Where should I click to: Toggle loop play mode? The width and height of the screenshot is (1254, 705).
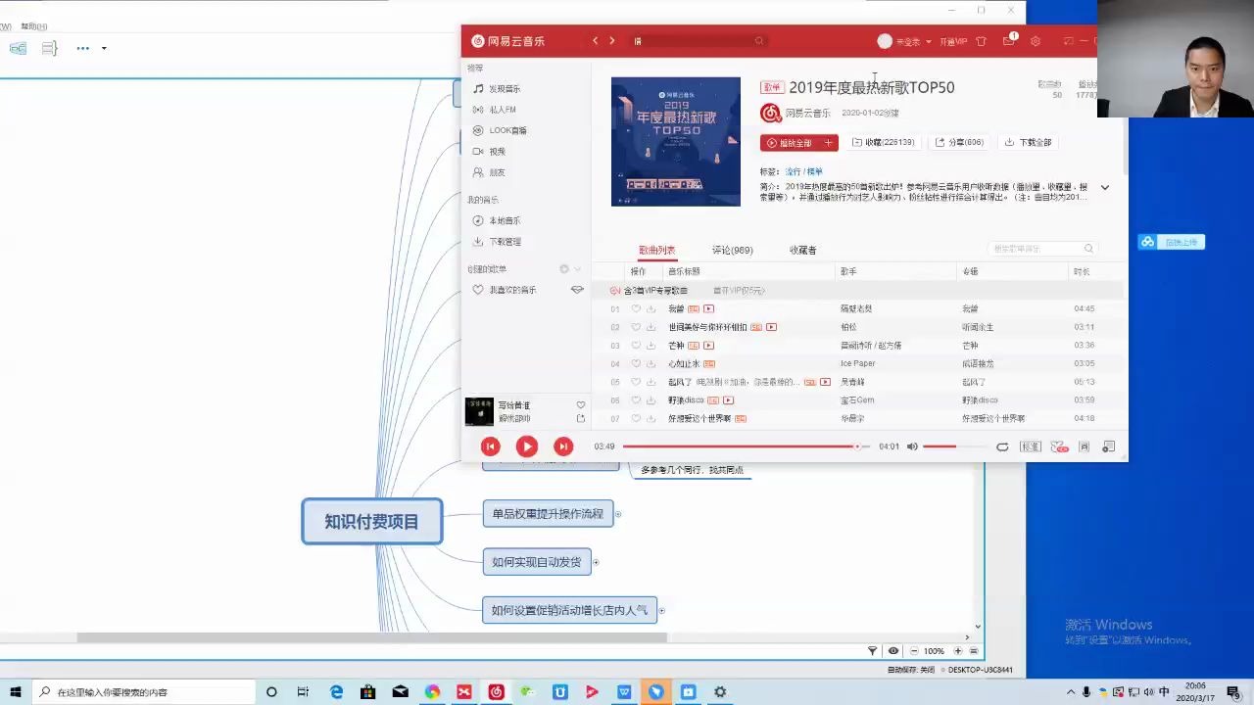tap(1002, 446)
